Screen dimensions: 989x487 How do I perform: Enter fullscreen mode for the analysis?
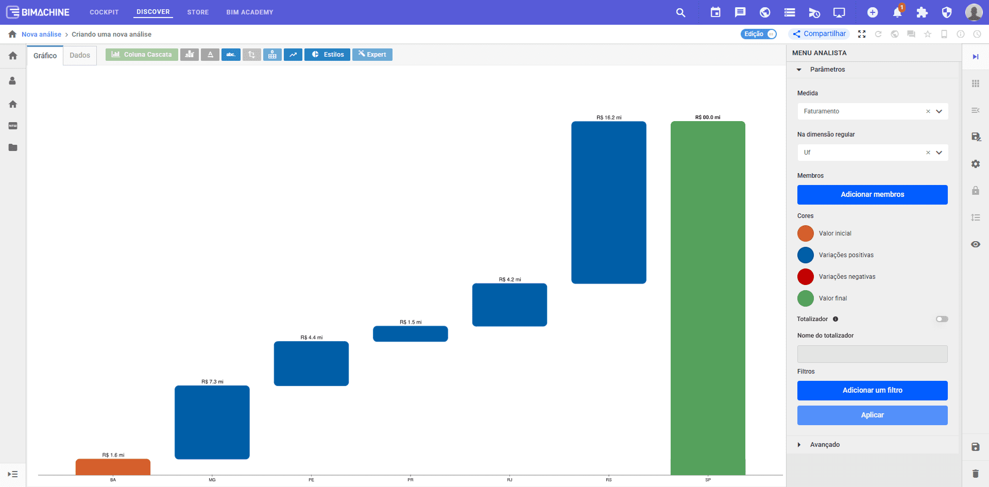862,34
